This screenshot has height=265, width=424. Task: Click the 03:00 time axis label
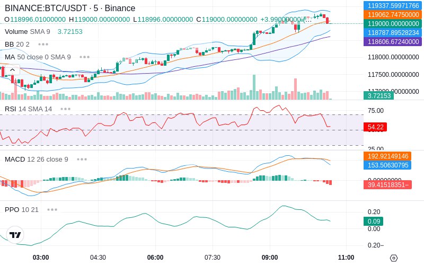(41, 258)
